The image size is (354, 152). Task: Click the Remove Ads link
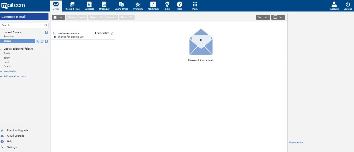296,143
